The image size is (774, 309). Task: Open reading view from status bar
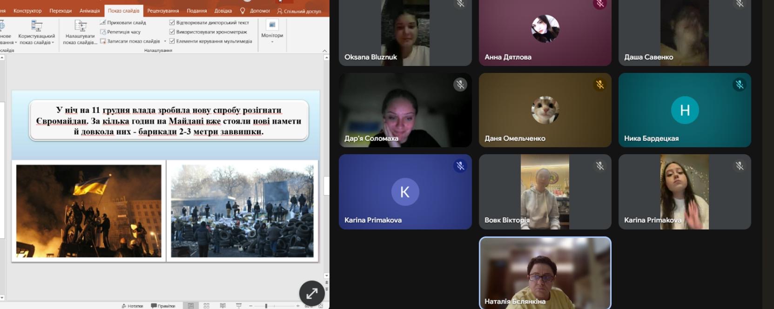(222, 306)
